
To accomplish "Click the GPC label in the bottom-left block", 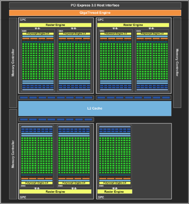I will pos(23,197).
